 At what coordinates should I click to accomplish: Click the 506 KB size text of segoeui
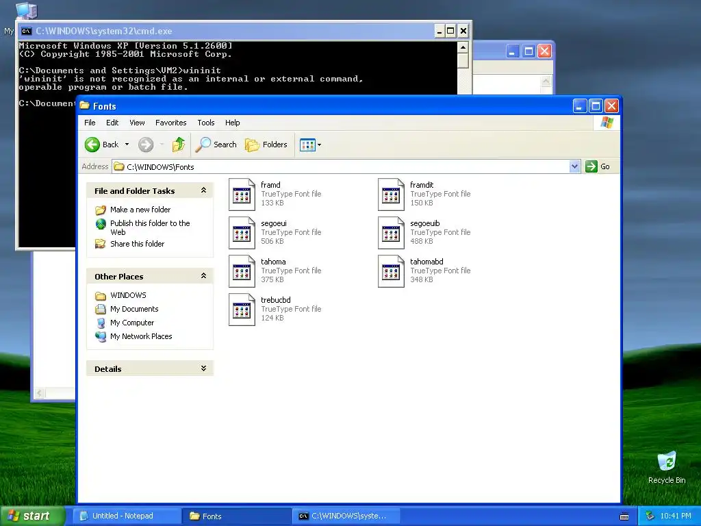(272, 241)
